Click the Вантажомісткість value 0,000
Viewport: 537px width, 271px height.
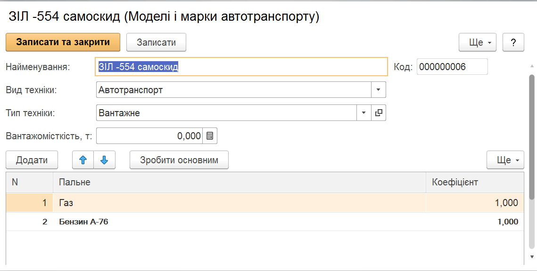[149, 136]
